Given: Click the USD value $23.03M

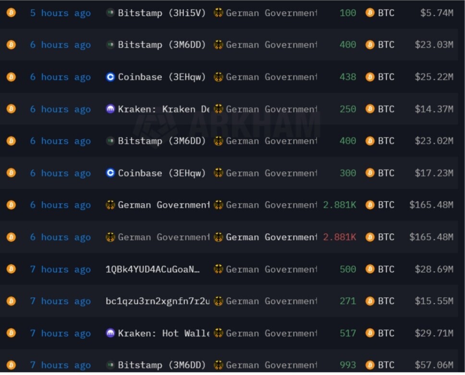Looking at the screenshot, I should tap(434, 45).
